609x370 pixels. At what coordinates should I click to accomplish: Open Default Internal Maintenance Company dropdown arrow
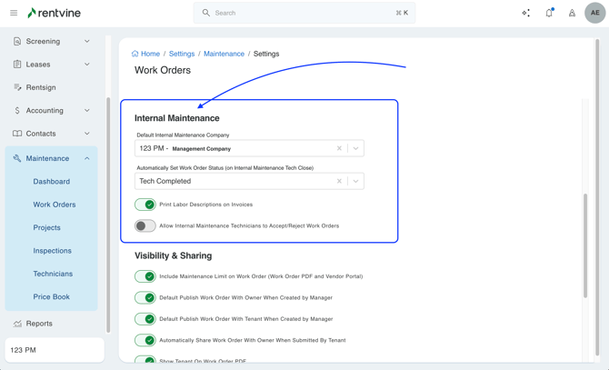pyautogui.click(x=355, y=148)
